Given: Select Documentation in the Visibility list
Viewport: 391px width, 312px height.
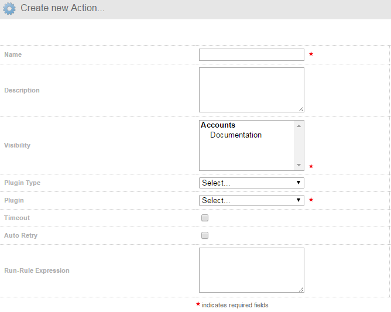Looking at the screenshot, I should 236,135.
